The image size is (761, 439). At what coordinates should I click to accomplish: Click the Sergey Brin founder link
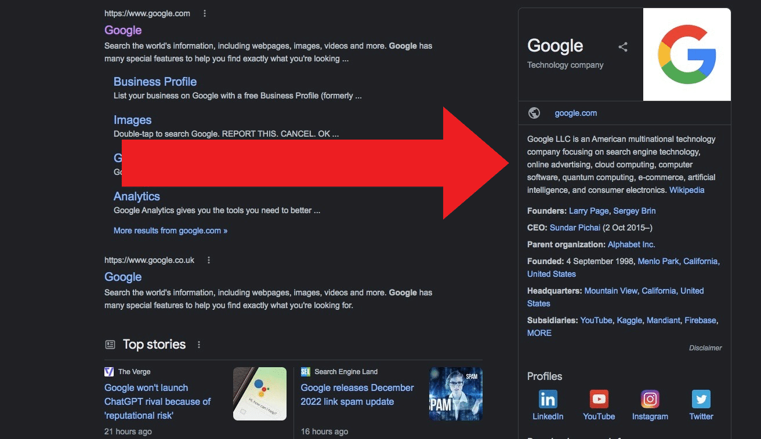(635, 211)
